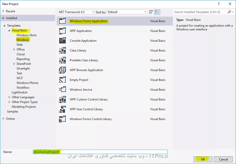Select the Windows category in tree

pos(23,40)
